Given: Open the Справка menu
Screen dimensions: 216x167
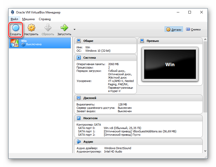Looking at the screenshot, I should pyautogui.click(x=44, y=19).
